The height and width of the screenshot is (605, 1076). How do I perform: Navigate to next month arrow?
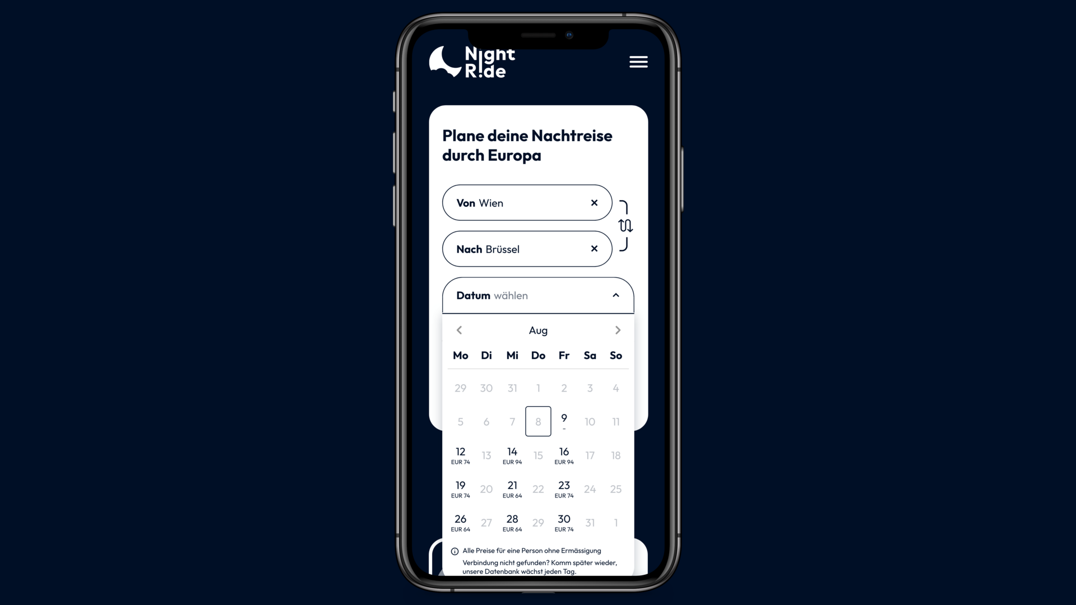(x=618, y=330)
